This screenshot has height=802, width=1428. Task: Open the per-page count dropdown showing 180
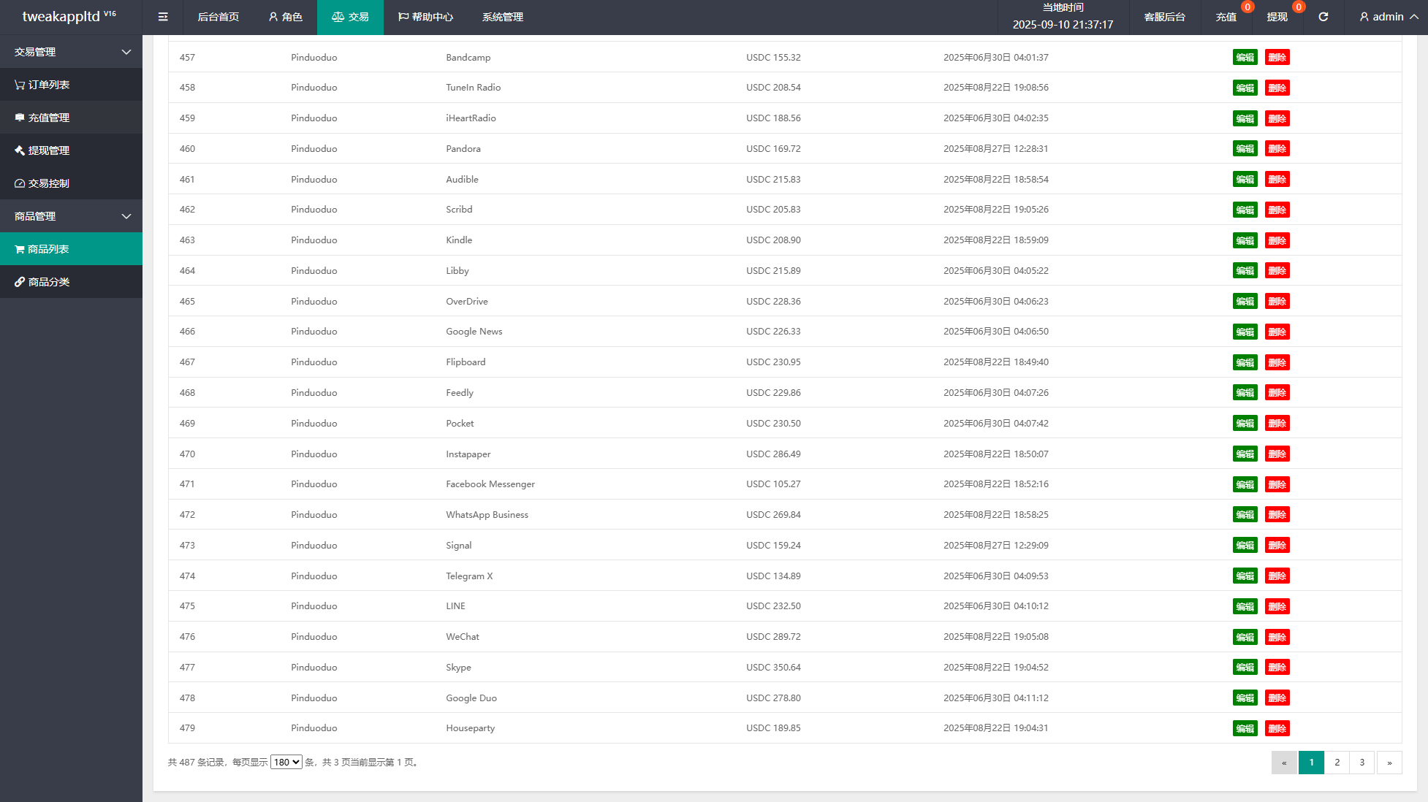coord(286,762)
